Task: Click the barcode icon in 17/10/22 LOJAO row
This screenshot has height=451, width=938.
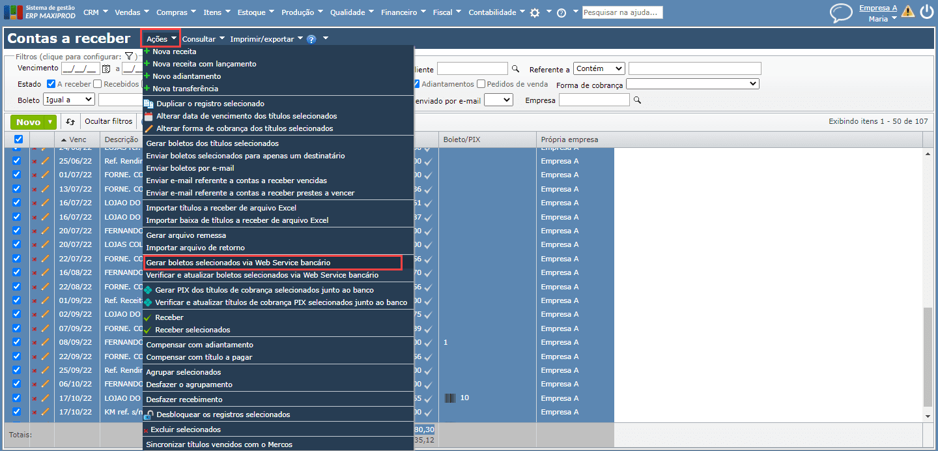Action: point(450,398)
